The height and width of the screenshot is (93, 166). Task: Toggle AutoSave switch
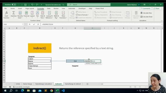(x=14, y=5)
